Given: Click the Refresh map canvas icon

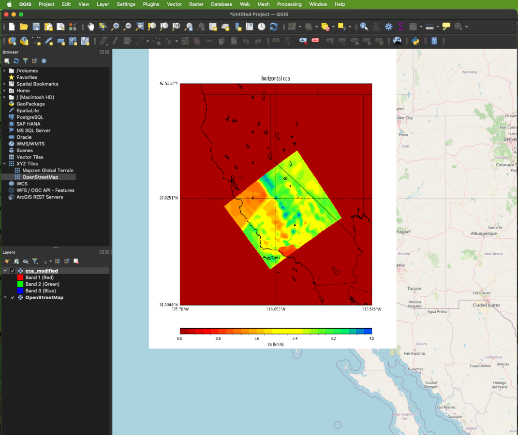Looking at the screenshot, I should [x=274, y=27].
